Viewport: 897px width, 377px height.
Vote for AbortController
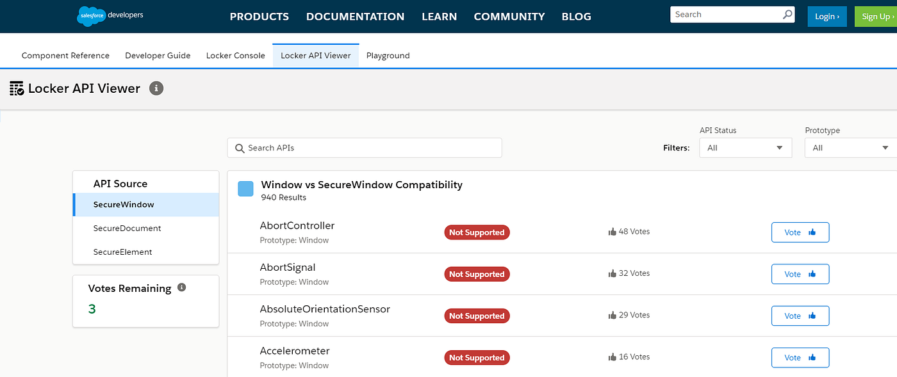800,232
